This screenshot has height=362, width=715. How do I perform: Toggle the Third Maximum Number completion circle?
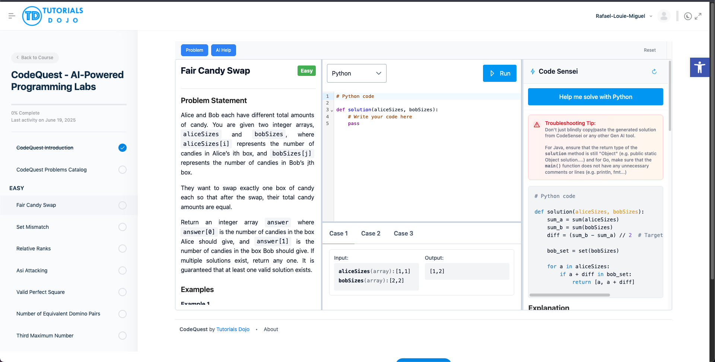click(123, 336)
